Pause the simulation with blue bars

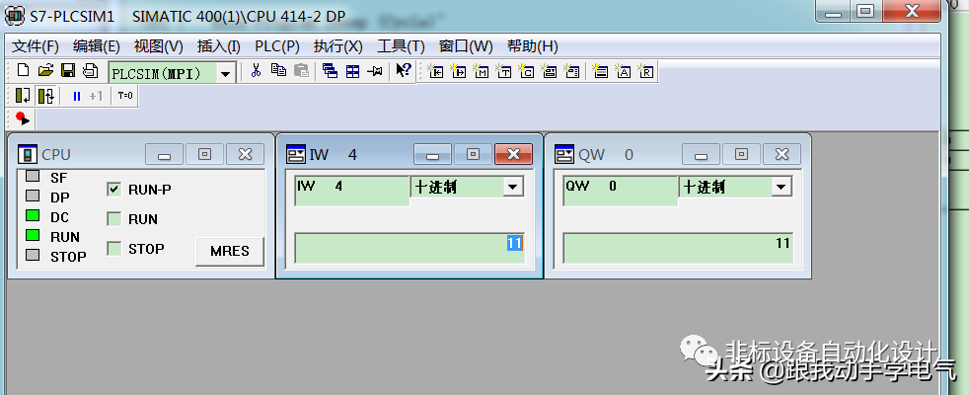pyautogui.click(x=77, y=96)
